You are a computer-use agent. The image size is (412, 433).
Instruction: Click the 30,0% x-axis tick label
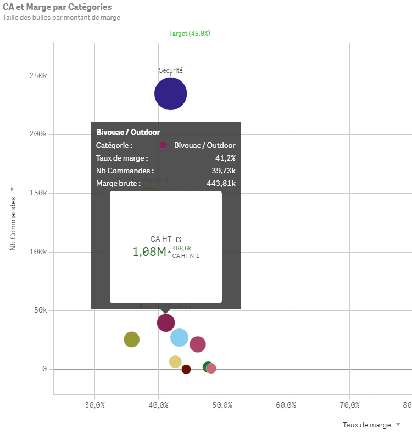(94, 405)
